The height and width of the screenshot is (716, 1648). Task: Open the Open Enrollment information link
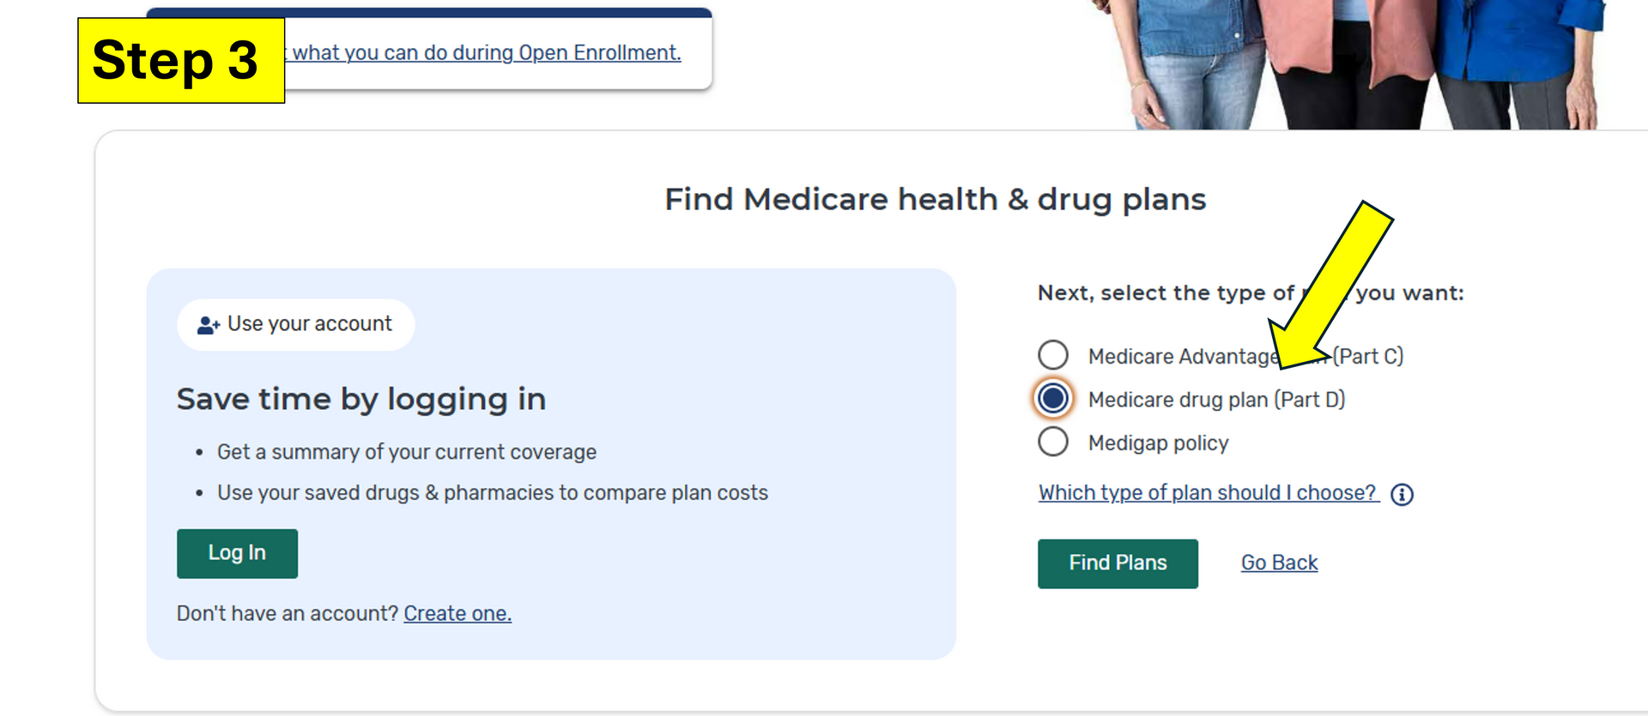point(486,53)
